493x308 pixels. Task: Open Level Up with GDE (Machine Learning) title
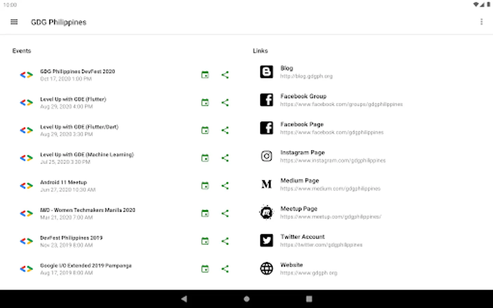(87, 154)
